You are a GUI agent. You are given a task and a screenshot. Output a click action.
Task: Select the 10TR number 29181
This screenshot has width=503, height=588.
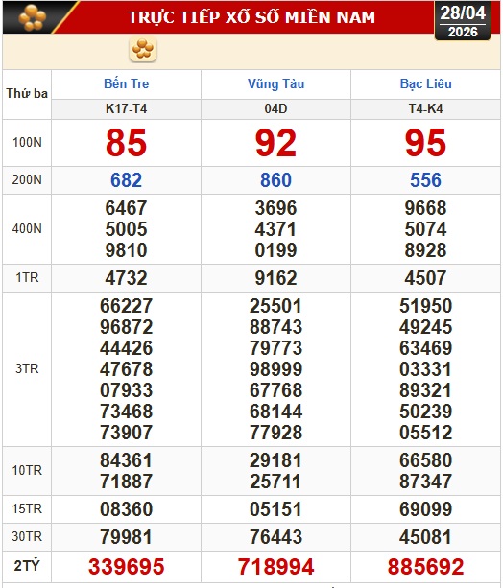(275, 460)
